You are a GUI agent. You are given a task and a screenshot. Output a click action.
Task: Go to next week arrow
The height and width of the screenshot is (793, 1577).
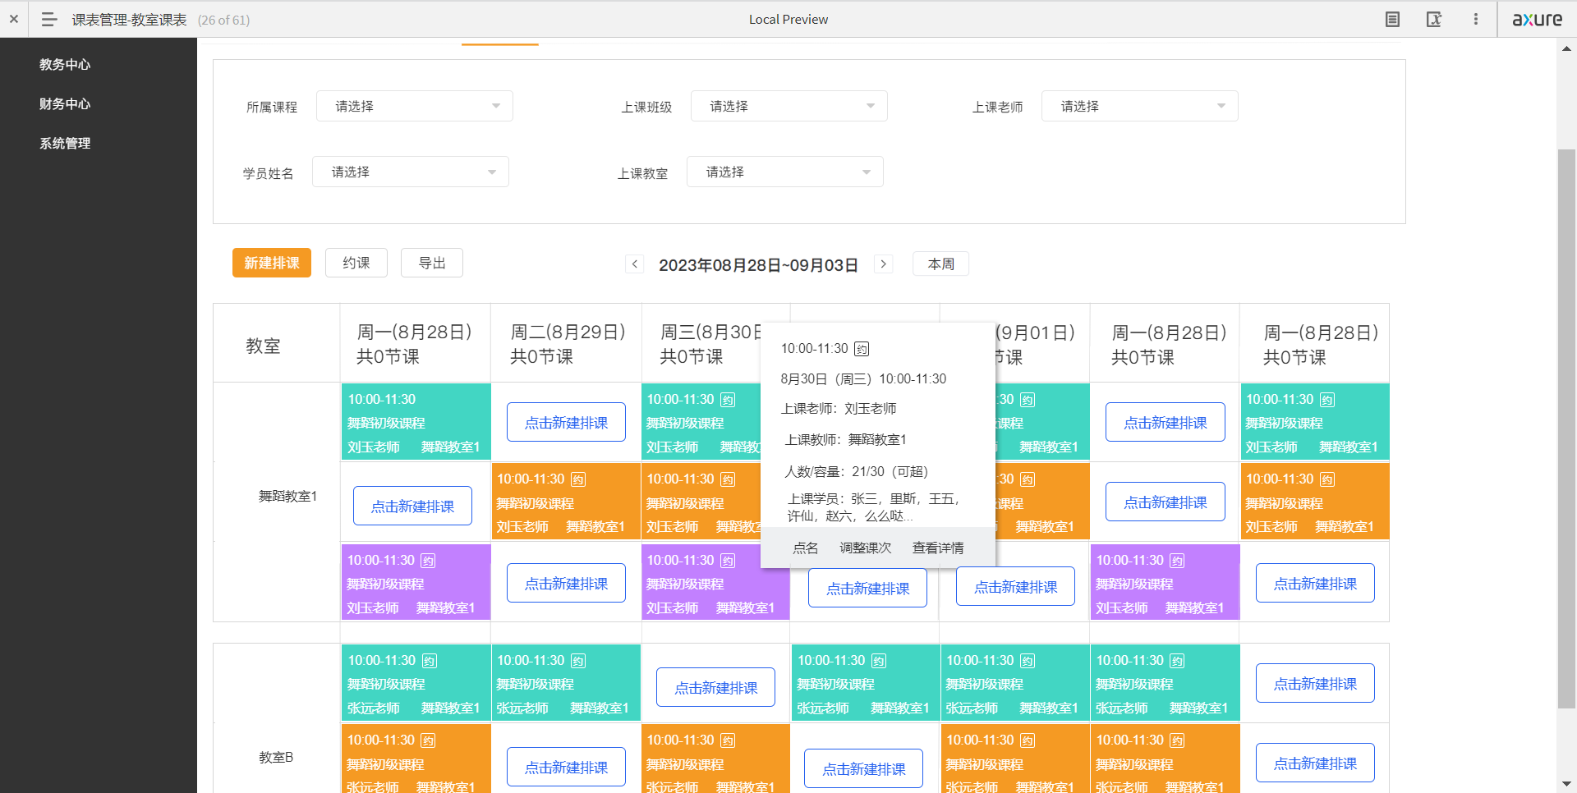[884, 264]
